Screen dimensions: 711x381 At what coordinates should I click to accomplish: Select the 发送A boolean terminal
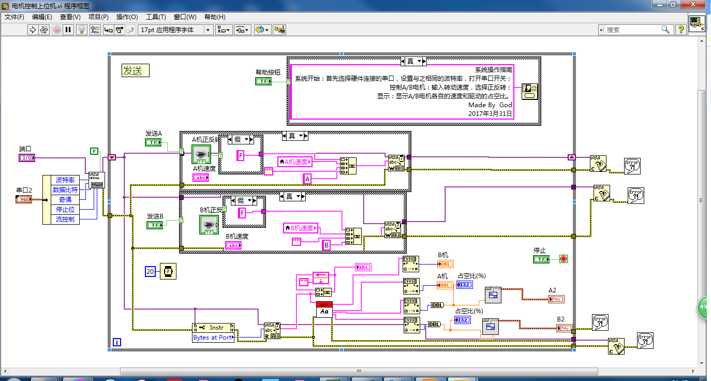tap(154, 142)
